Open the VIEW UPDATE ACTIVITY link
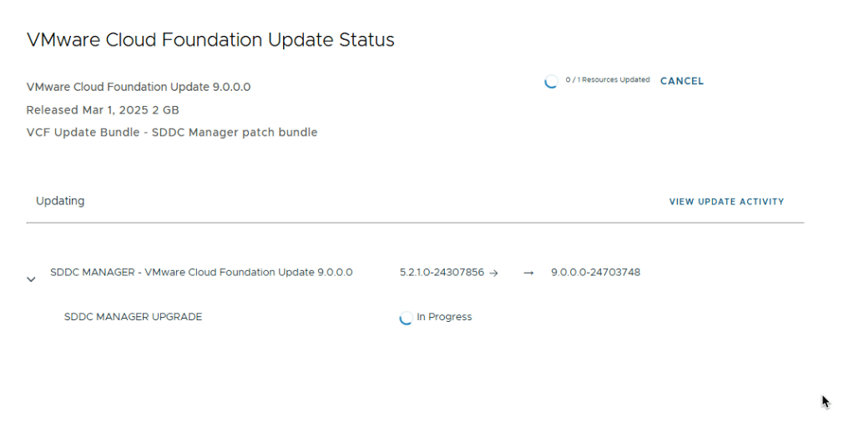 coord(726,202)
